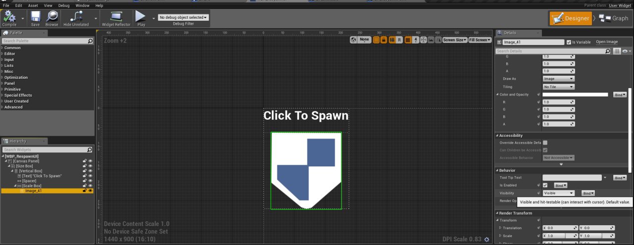Compile the widget blueprint
This screenshot has height=245, width=634.
coord(9,18)
